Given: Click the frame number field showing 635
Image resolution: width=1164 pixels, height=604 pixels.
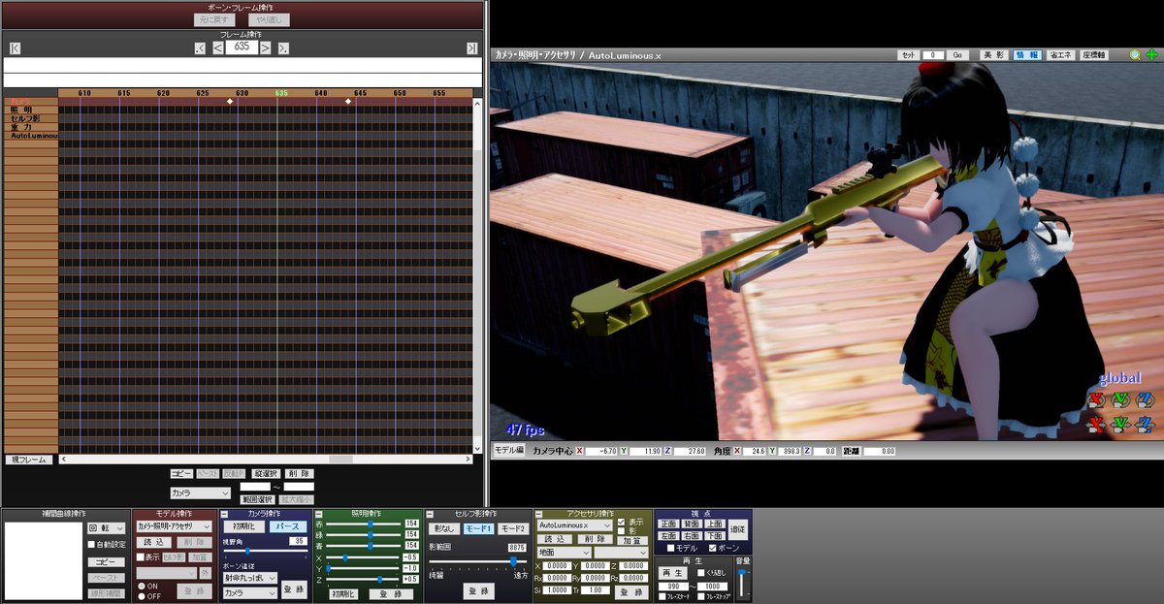Looking at the screenshot, I should coord(242,47).
